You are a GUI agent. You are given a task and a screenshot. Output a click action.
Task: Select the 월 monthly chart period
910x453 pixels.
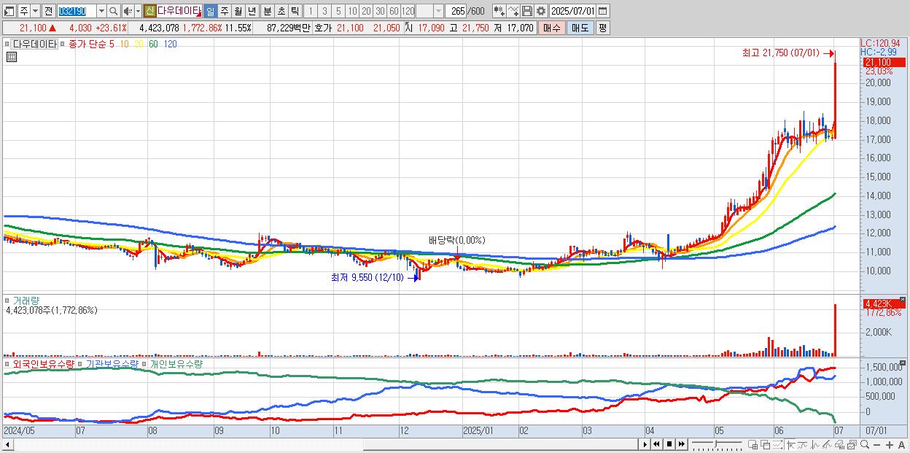238,11
